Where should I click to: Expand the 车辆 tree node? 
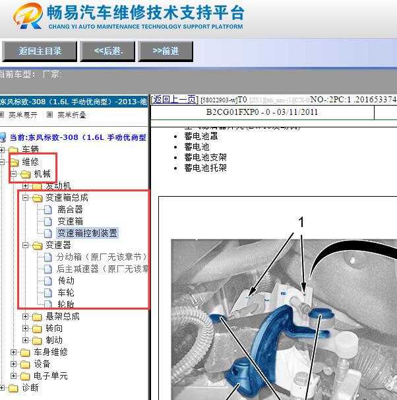click(x=2, y=150)
